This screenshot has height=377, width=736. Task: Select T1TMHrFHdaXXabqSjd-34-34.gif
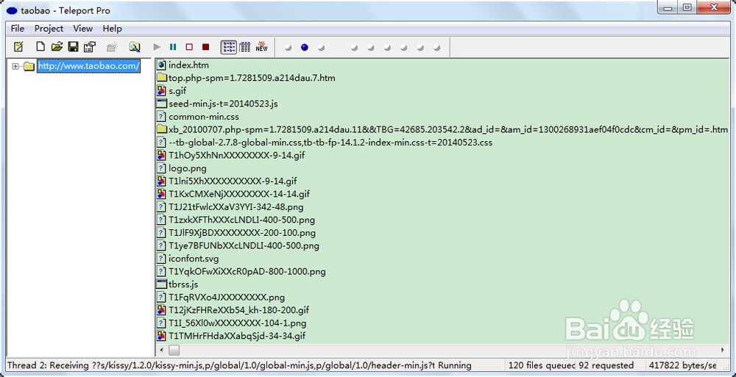pyautogui.click(x=237, y=336)
